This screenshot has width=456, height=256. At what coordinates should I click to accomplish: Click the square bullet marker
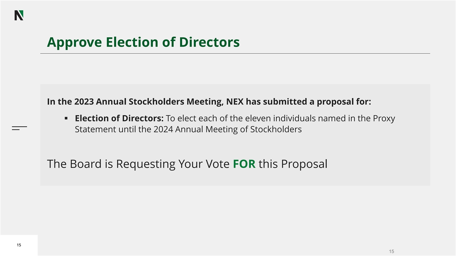click(66, 119)
